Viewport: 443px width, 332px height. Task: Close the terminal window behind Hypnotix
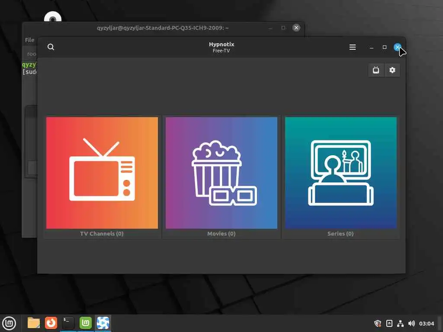296,28
